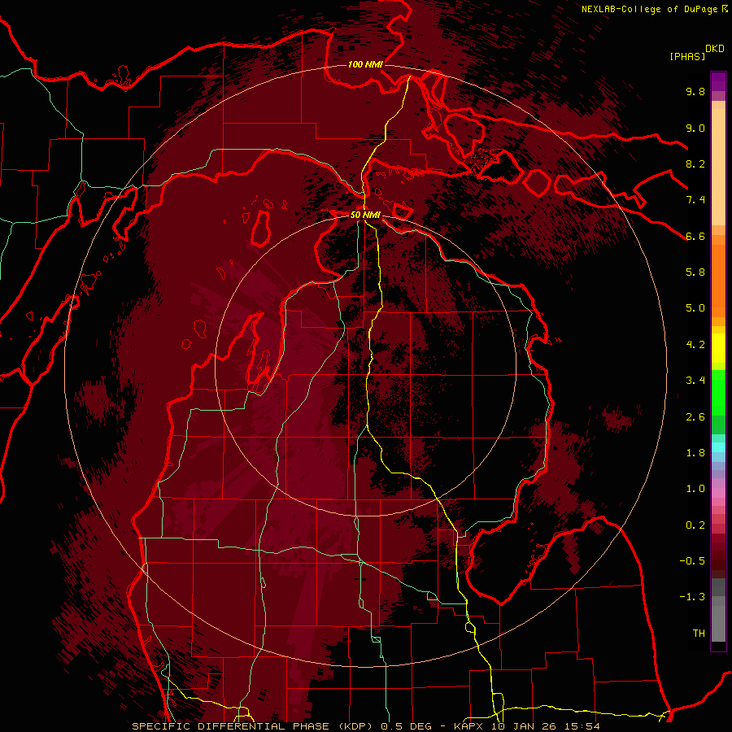Click the 9.8 value on the legend

point(695,91)
